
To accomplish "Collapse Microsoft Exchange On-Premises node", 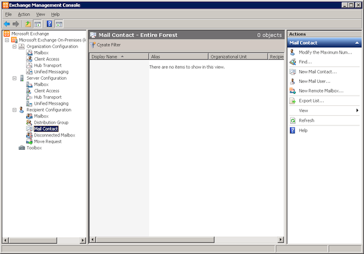I will click(x=7, y=40).
